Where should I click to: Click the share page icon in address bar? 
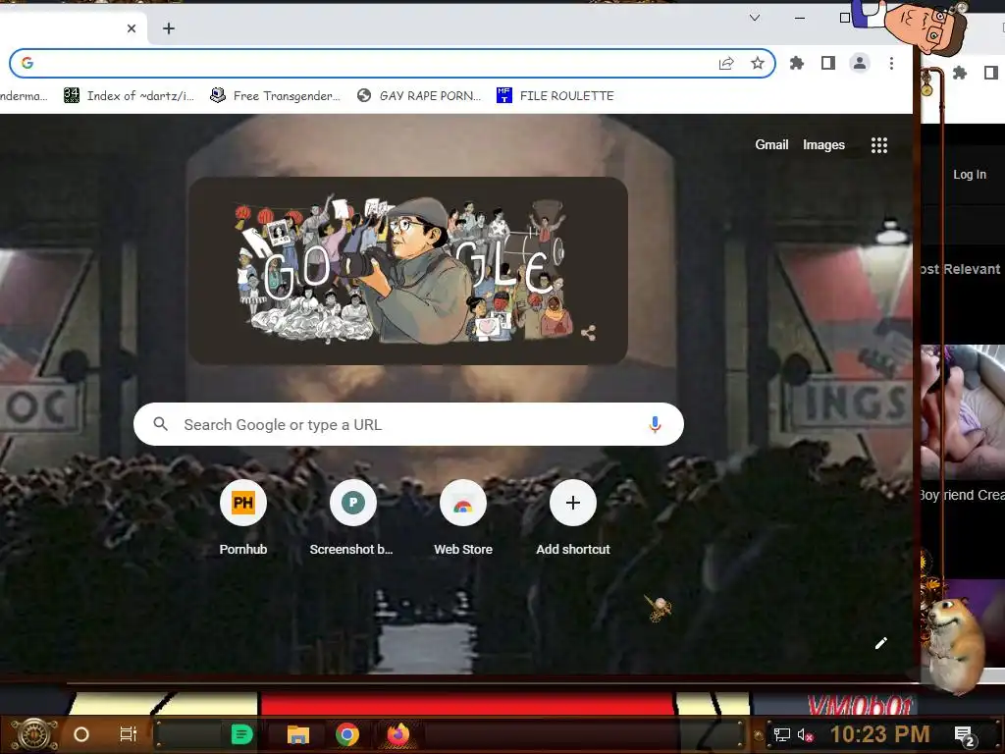[x=726, y=63]
